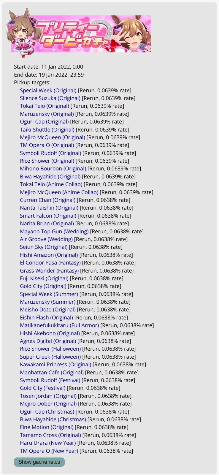Click the Show gacha rates button
Screen dimensions: 219x475
point(39,462)
